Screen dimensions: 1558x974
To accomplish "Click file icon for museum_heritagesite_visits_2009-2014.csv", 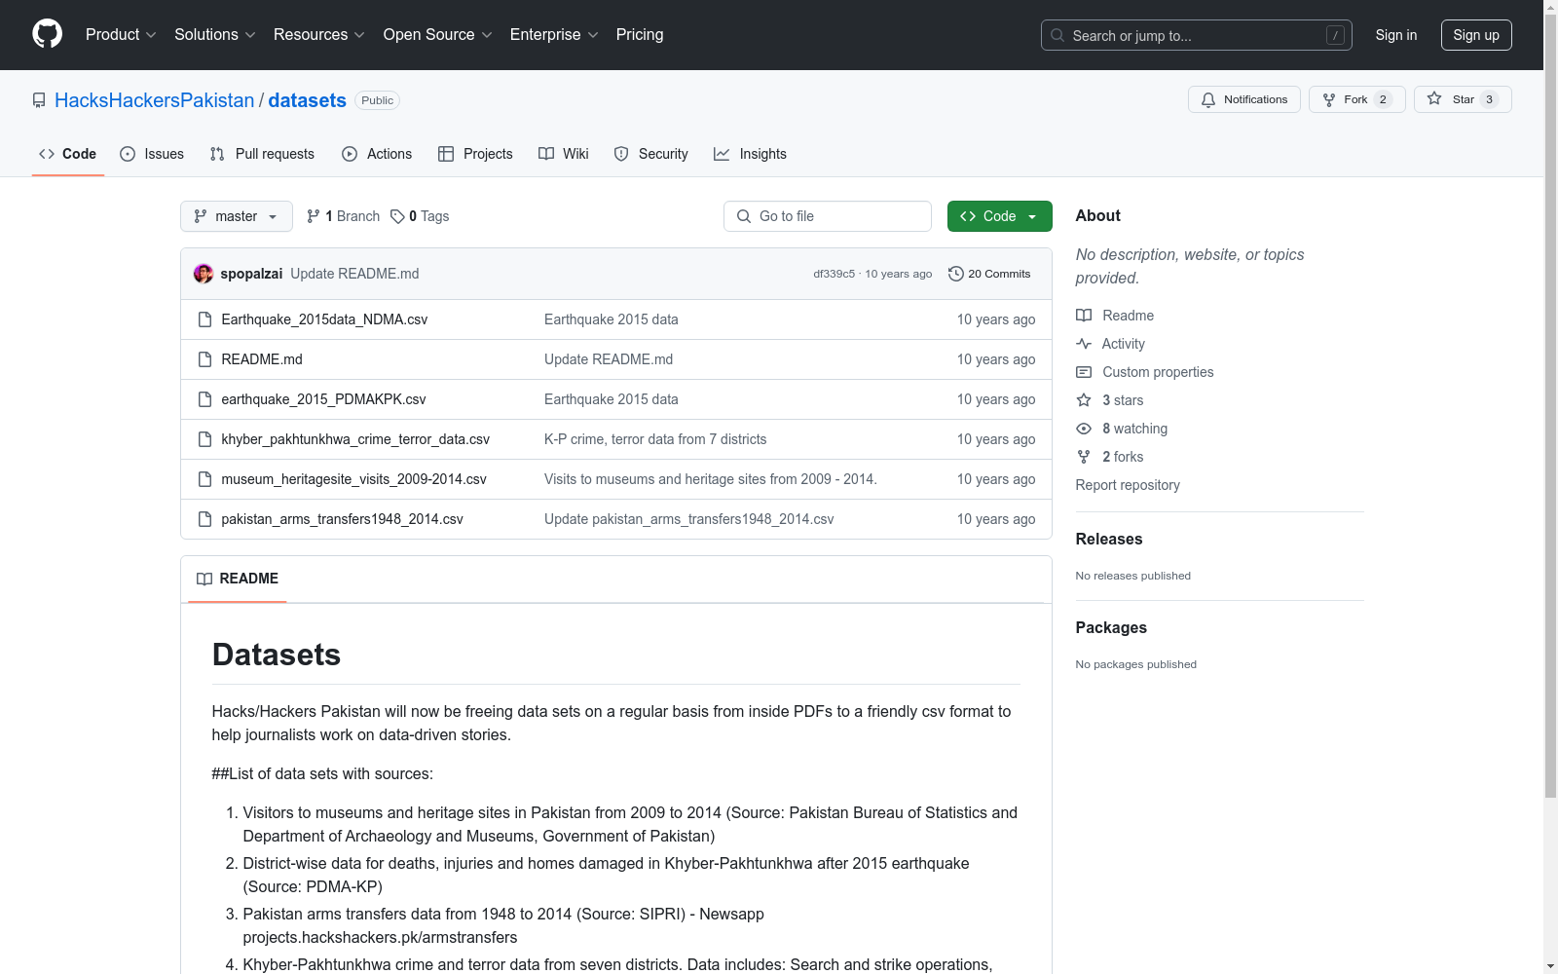I will 204,479.
